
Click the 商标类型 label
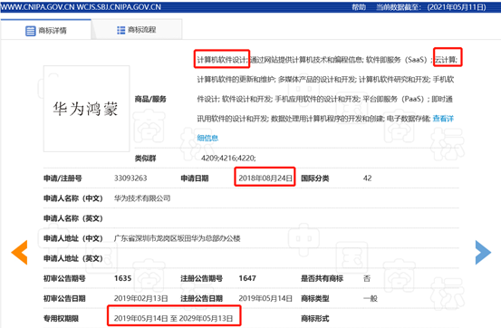coord(315,298)
